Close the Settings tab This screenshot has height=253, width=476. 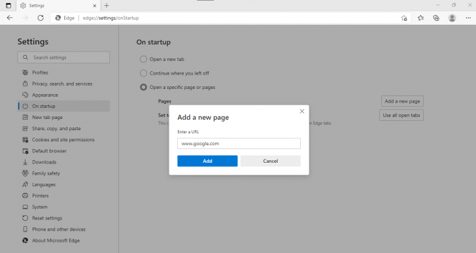pyautogui.click(x=95, y=6)
